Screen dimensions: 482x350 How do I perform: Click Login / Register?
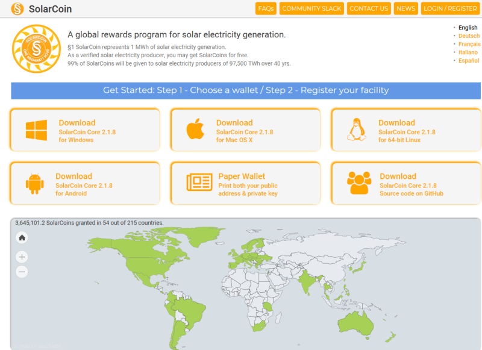pos(450,8)
